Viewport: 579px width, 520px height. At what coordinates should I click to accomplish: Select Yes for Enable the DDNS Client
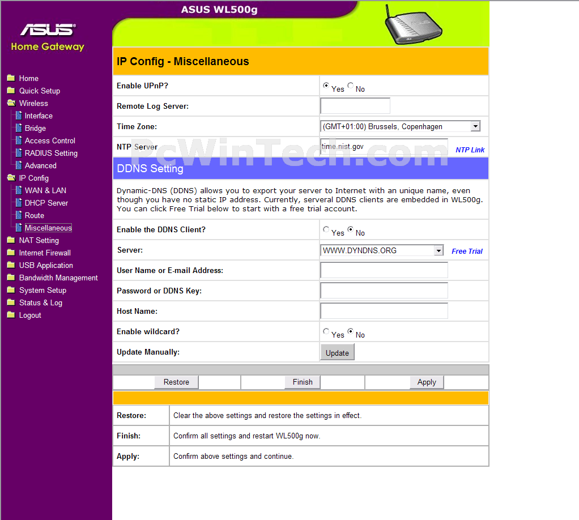tap(326, 229)
